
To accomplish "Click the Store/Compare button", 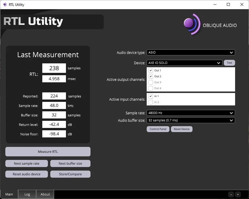I will [x=70, y=174].
